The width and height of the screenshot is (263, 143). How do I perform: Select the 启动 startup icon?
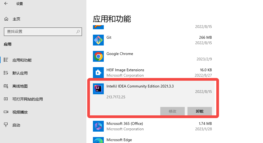6,125
